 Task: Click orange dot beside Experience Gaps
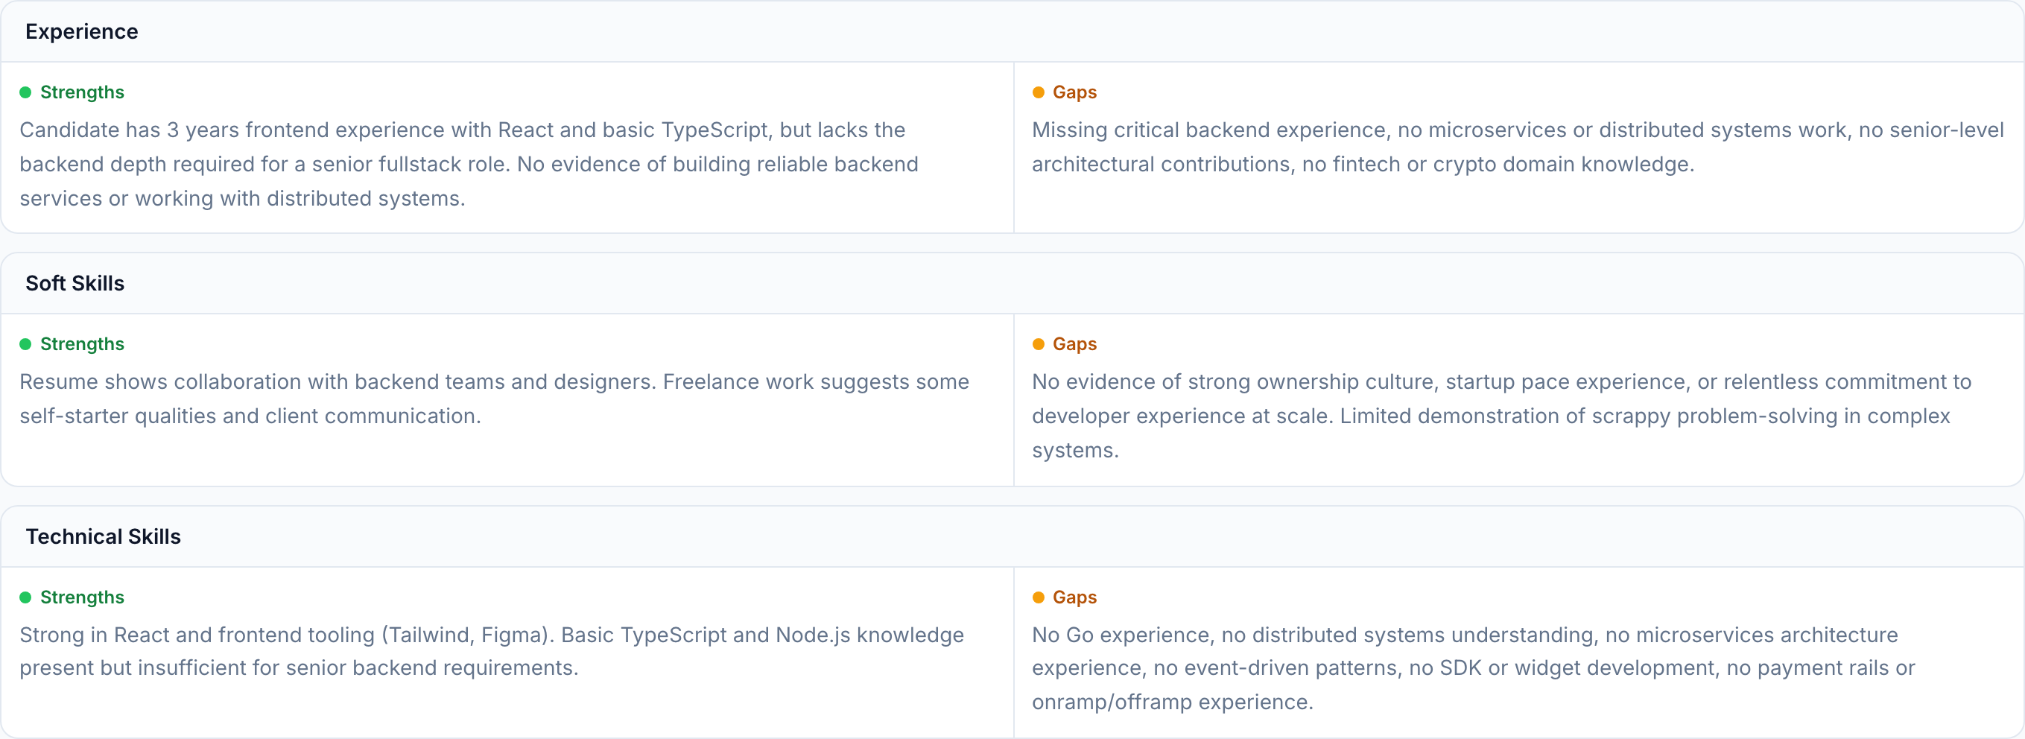[x=1038, y=93]
